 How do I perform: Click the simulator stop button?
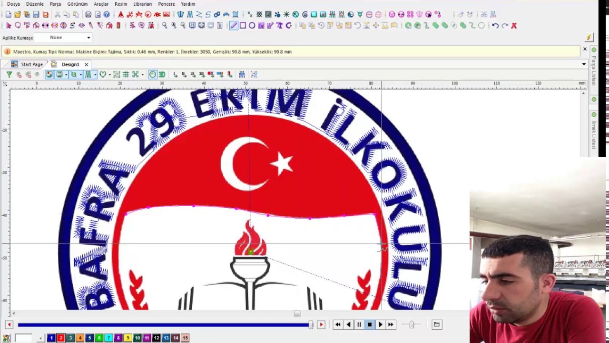click(369, 325)
